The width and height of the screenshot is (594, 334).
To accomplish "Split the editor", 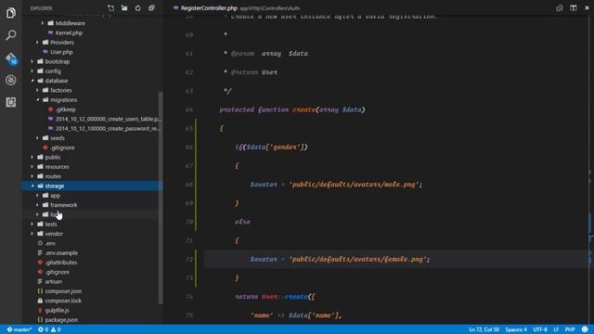I will (574, 8).
